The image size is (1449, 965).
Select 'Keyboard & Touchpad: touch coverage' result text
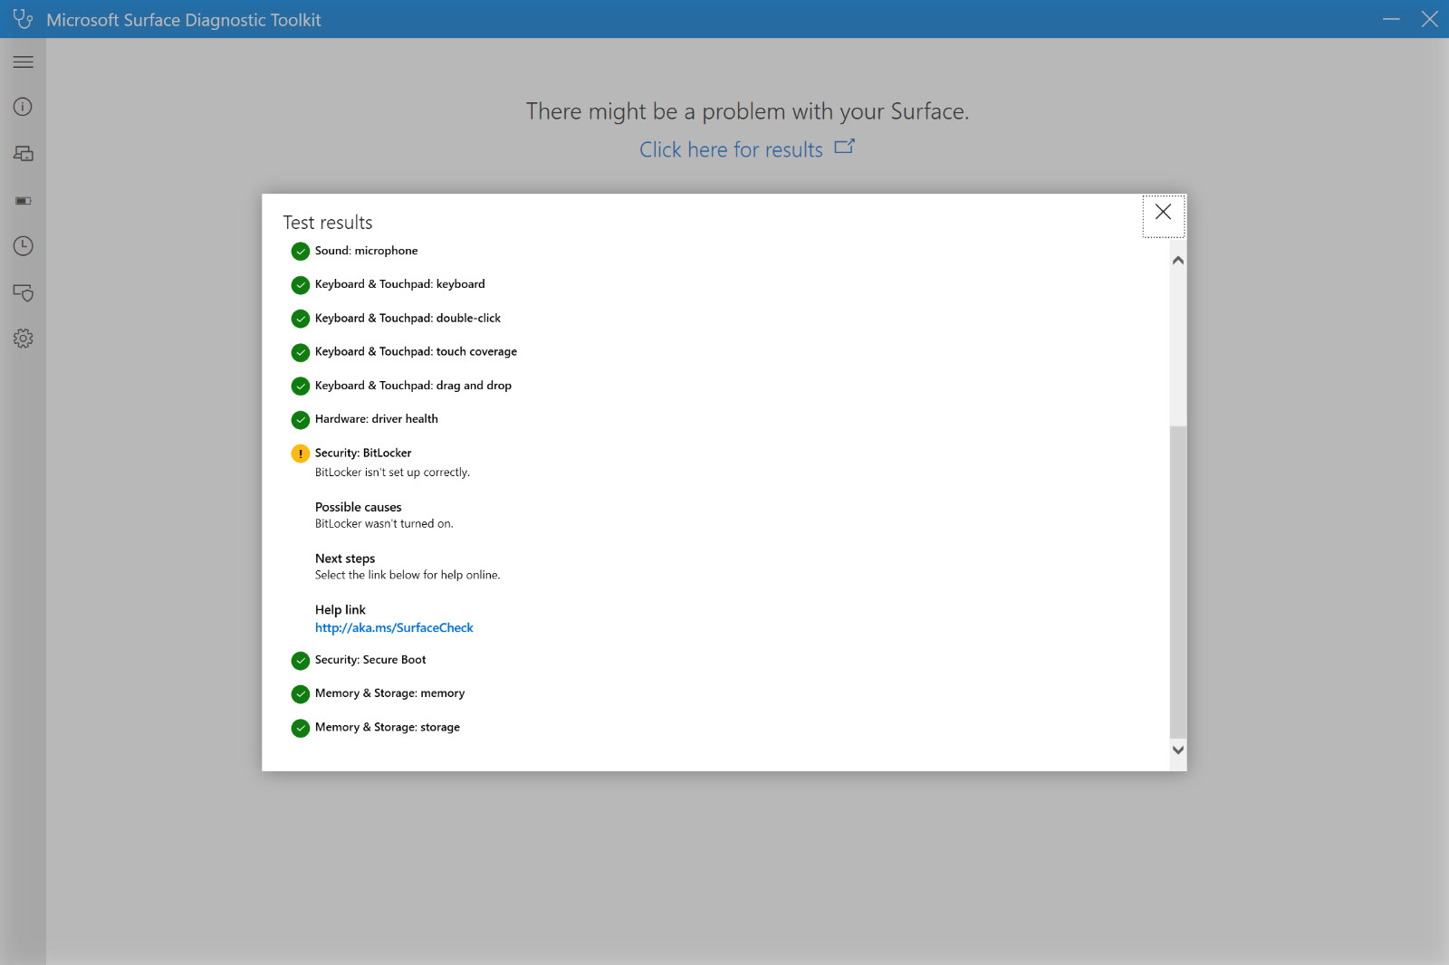416,351
